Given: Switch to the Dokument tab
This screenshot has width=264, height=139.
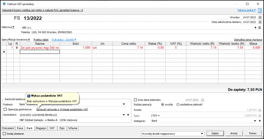Looking at the screenshot, I should point(8,128).
